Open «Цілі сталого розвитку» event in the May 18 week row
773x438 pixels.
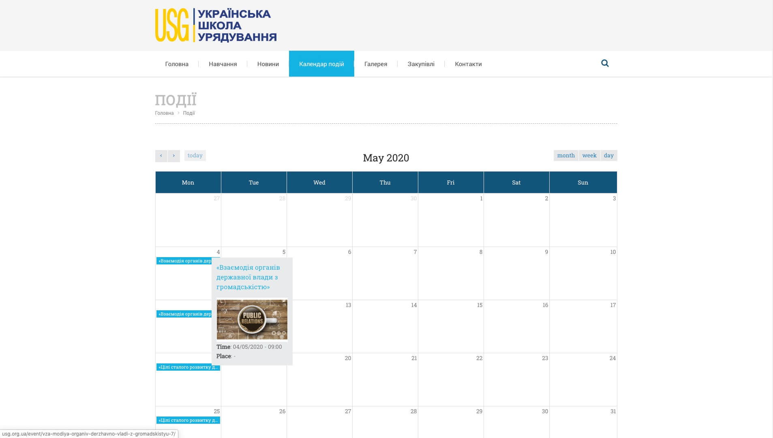pos(188,367)
